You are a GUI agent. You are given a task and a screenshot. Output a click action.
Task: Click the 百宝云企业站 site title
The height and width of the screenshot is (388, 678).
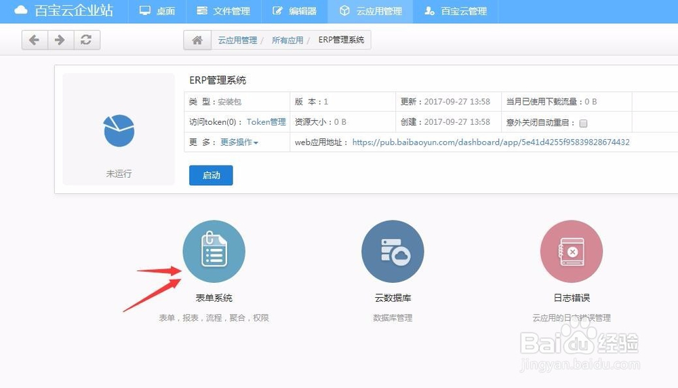click(x=73, y=10)
